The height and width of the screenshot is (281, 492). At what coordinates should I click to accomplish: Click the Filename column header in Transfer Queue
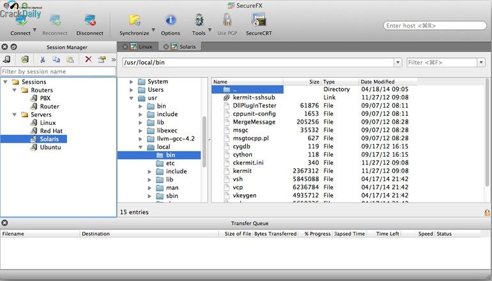coord(40,234)
